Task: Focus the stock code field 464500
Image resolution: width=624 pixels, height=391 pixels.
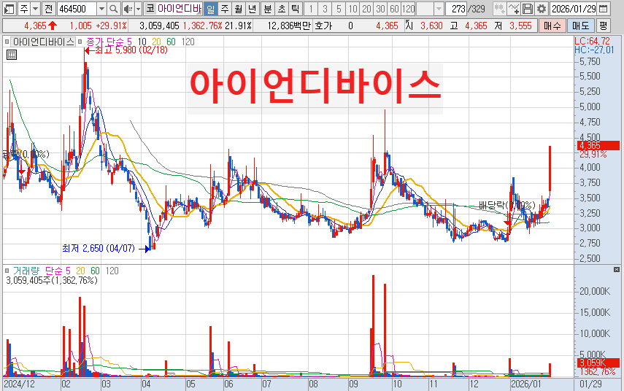Action: (x=77, y=8)
